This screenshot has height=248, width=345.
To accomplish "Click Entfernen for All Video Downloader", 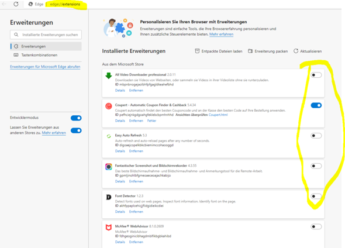I will coord(136,91).
